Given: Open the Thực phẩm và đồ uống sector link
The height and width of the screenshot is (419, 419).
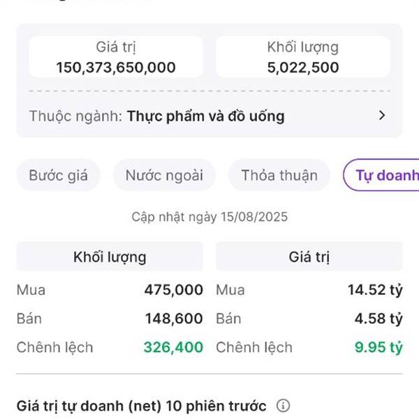Looking at the screenshot, I should coord(206,116).
